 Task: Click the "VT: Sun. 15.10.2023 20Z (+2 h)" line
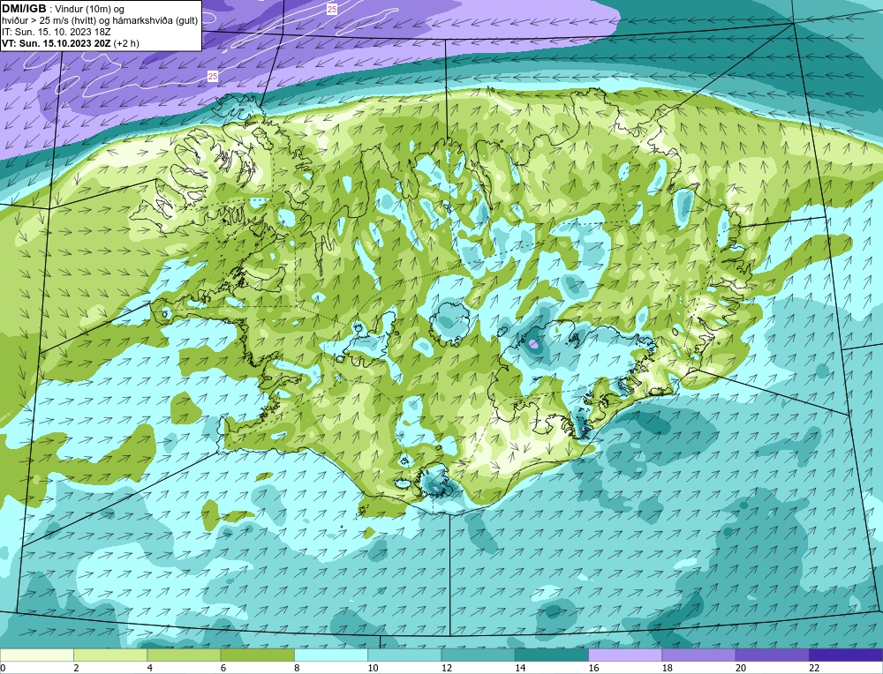click(71, 42)
